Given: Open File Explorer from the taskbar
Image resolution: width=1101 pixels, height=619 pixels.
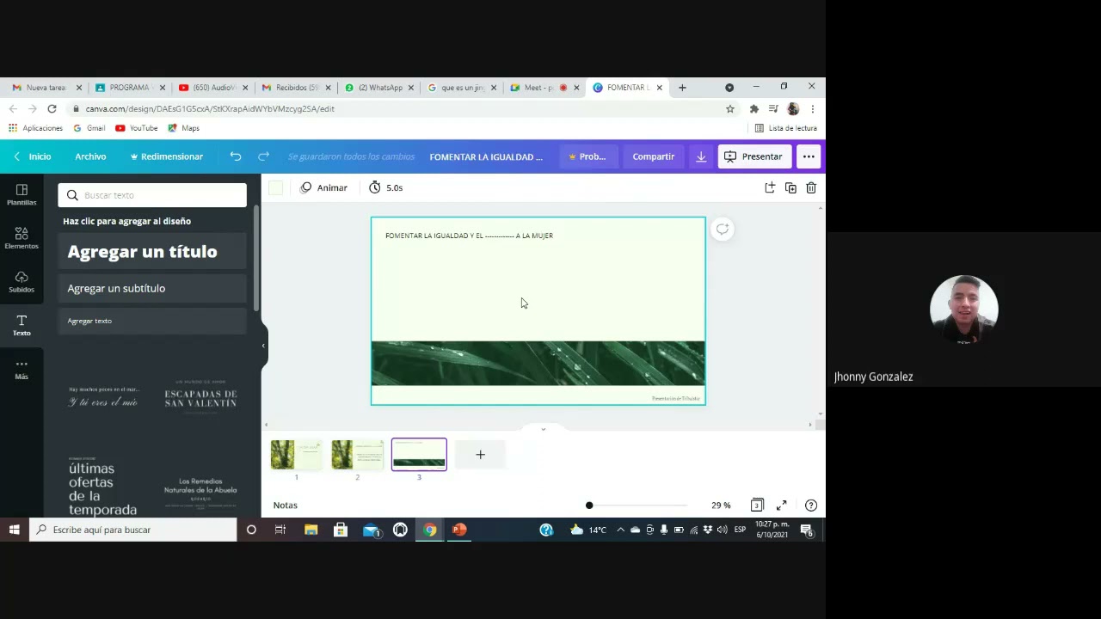Looking at the screenshot, I should pos(311,530).
